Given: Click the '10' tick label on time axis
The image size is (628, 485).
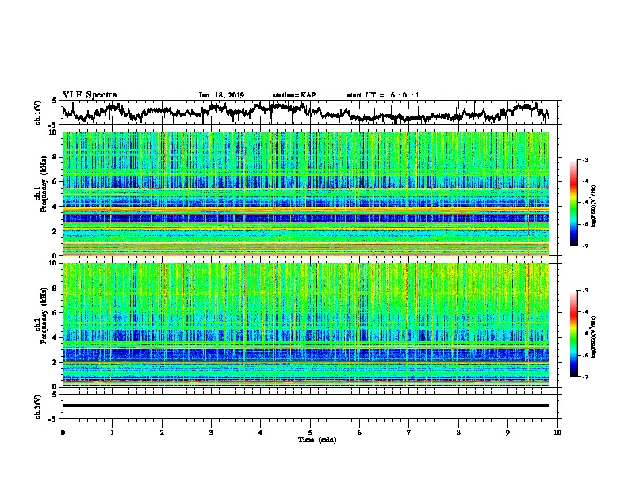Looking at the screenshot, I should click(557, 433).
